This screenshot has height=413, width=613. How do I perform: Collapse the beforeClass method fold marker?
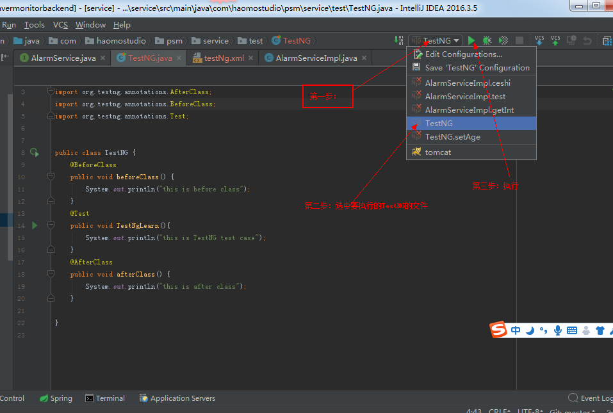tap(51, 177)
